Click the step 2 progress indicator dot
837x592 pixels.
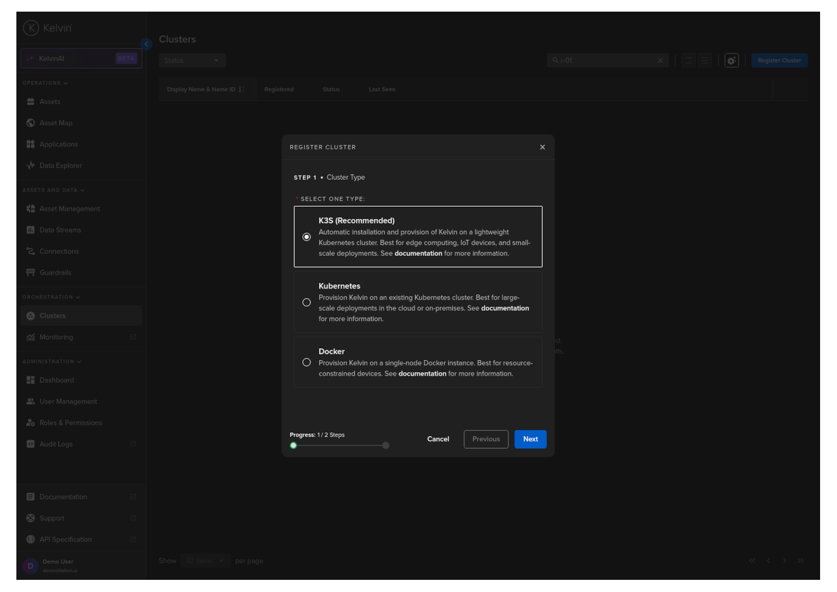coord(386,446)
